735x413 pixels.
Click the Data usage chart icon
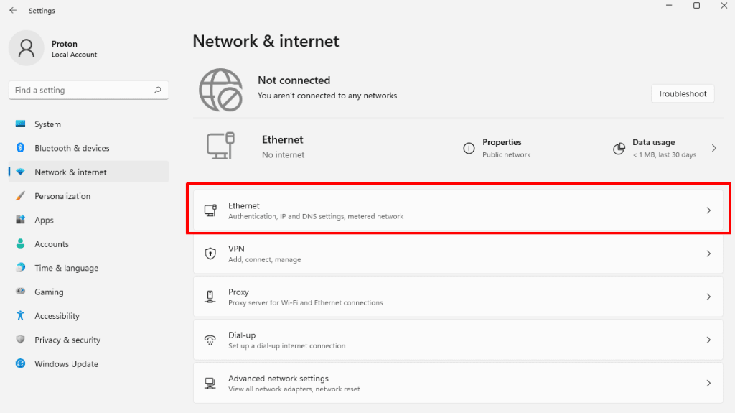tap(619, 148)
